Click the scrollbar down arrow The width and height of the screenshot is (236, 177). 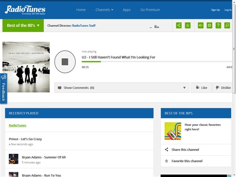[234, 175]
